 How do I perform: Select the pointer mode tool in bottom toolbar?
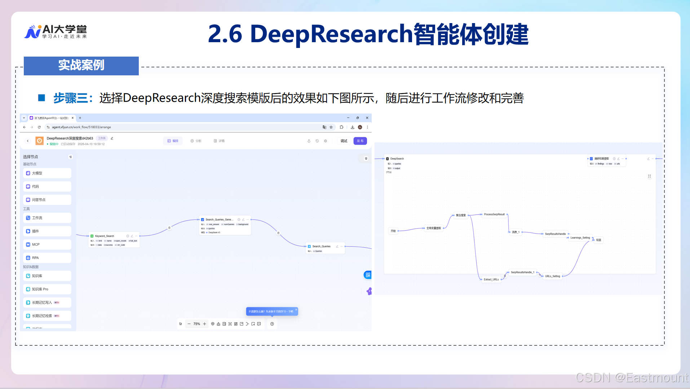pyautogui.click(x=181, y=324)
